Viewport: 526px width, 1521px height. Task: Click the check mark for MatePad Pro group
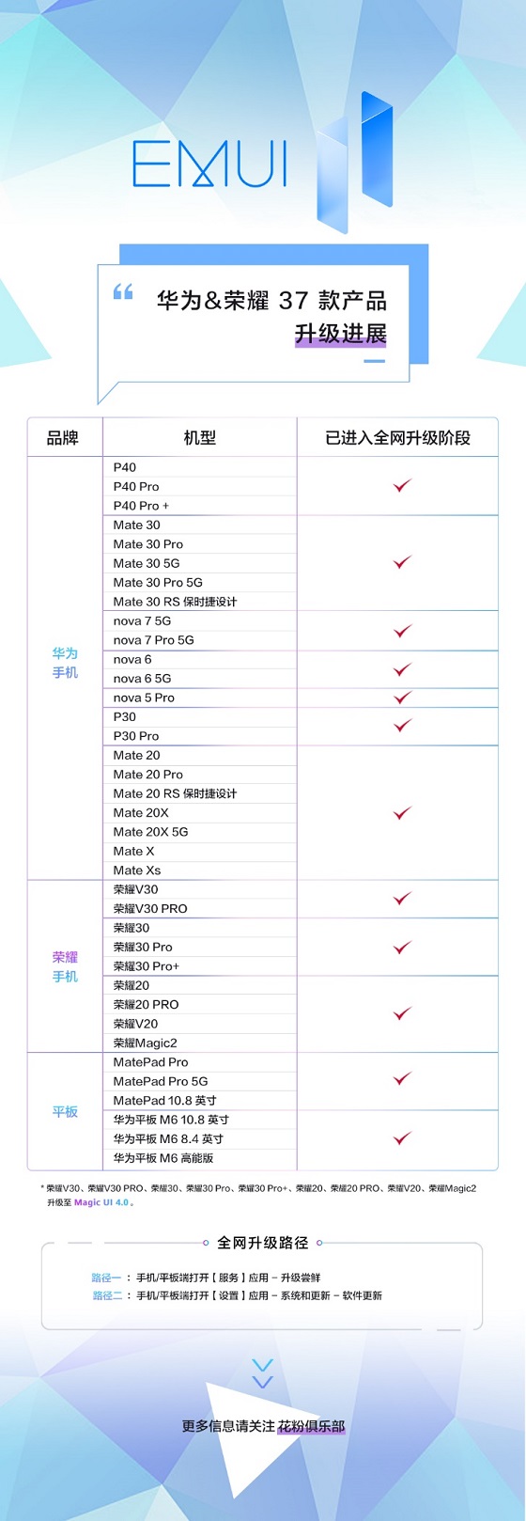coord(402,1079)
